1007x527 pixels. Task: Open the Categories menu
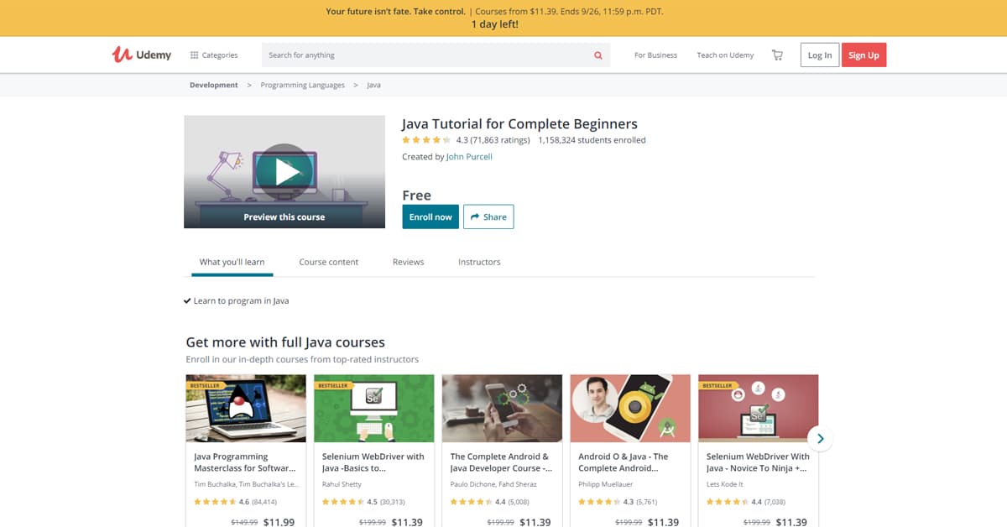click(x=215, y=55)
